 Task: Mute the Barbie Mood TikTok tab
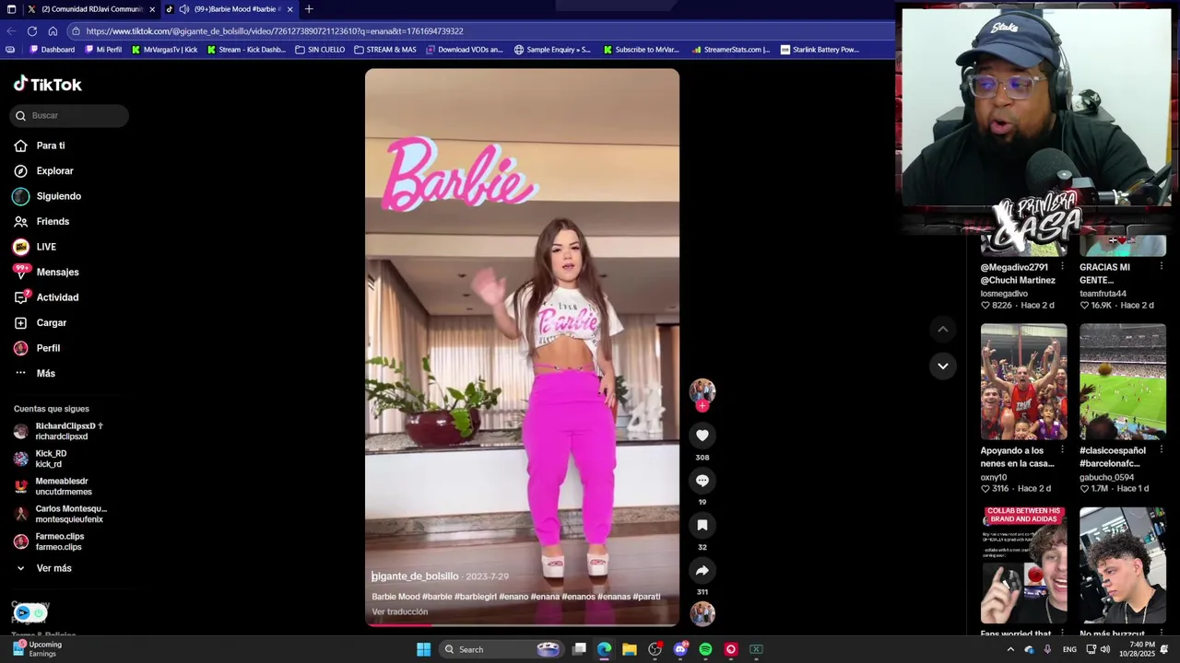coord(184,9)
